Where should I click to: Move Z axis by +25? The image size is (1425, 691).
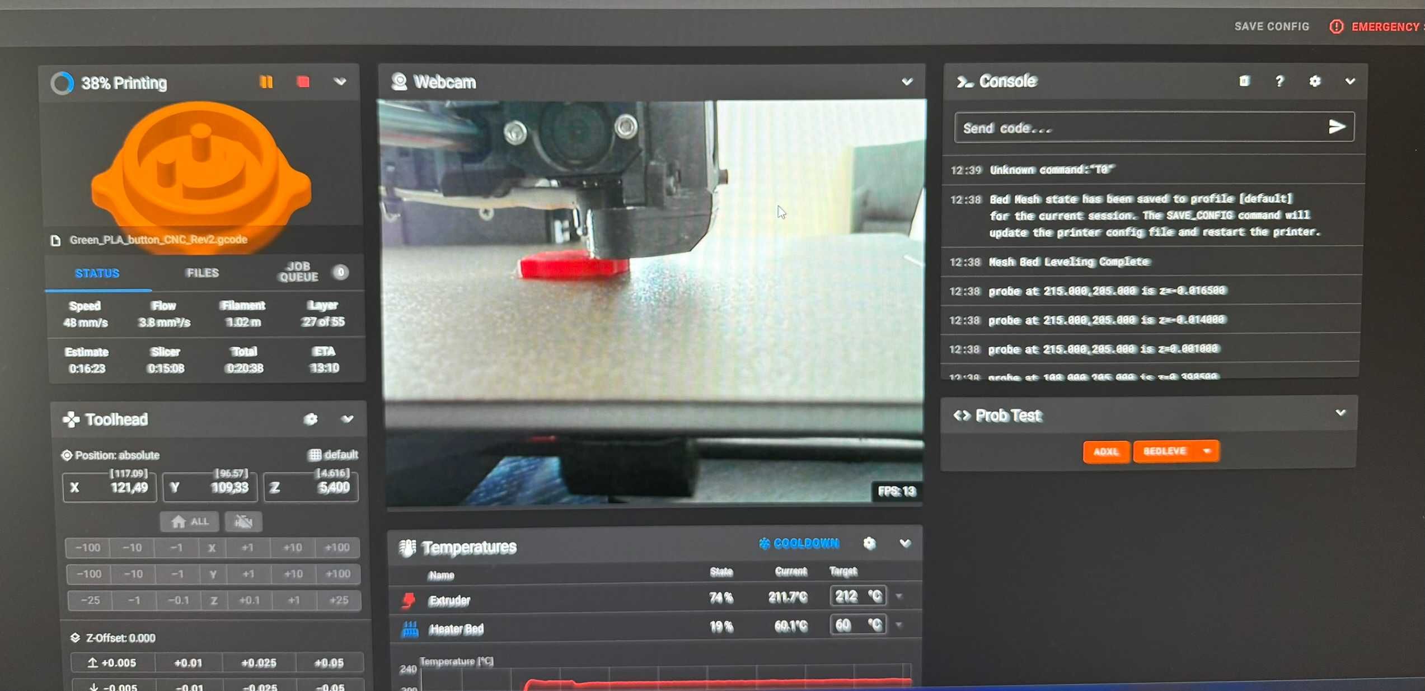click(x=339, y=600)
